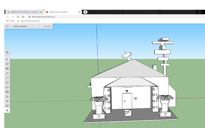Select the overlapping boxes Solid tools icon
This screenshot has height=128, width=205.
7,92
